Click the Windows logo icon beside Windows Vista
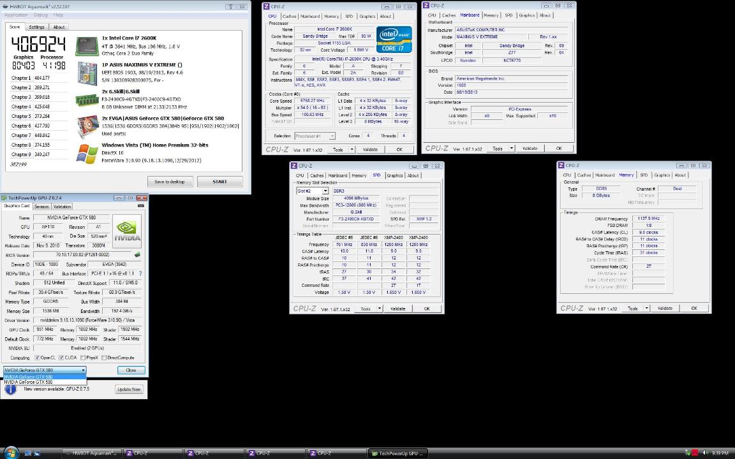This screenshot has width=735, height=459. (x=87, y=154)
